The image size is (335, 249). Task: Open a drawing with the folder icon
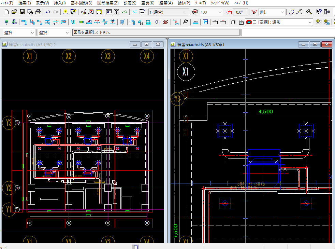[x=14, y=12]
